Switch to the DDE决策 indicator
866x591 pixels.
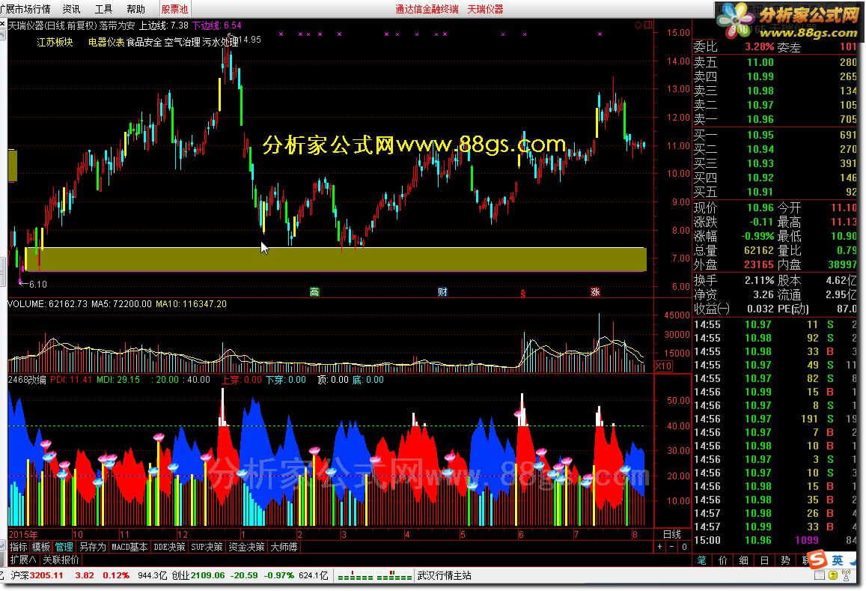[x=169, y=547]
